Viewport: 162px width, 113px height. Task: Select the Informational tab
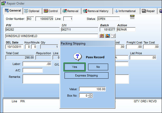126,11
